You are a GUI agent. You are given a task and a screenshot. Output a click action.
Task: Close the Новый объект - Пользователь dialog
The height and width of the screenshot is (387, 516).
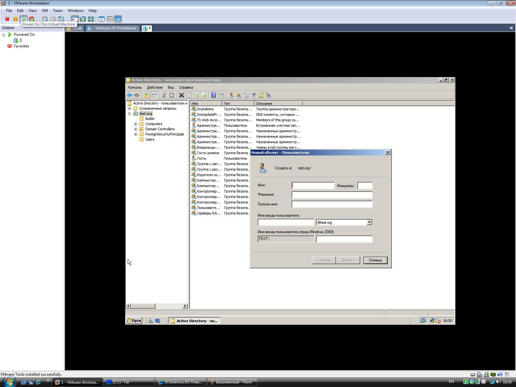click(x=388, y=153)
